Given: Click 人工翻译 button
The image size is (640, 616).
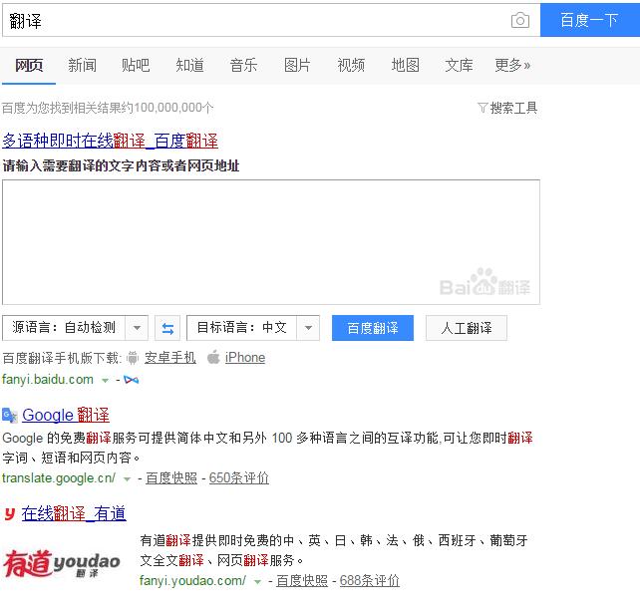Looking at the screenshot, I should [467, 328].
